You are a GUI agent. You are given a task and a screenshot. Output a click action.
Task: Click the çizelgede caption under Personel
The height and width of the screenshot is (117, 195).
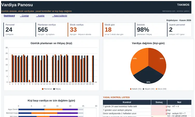(9, 34)
